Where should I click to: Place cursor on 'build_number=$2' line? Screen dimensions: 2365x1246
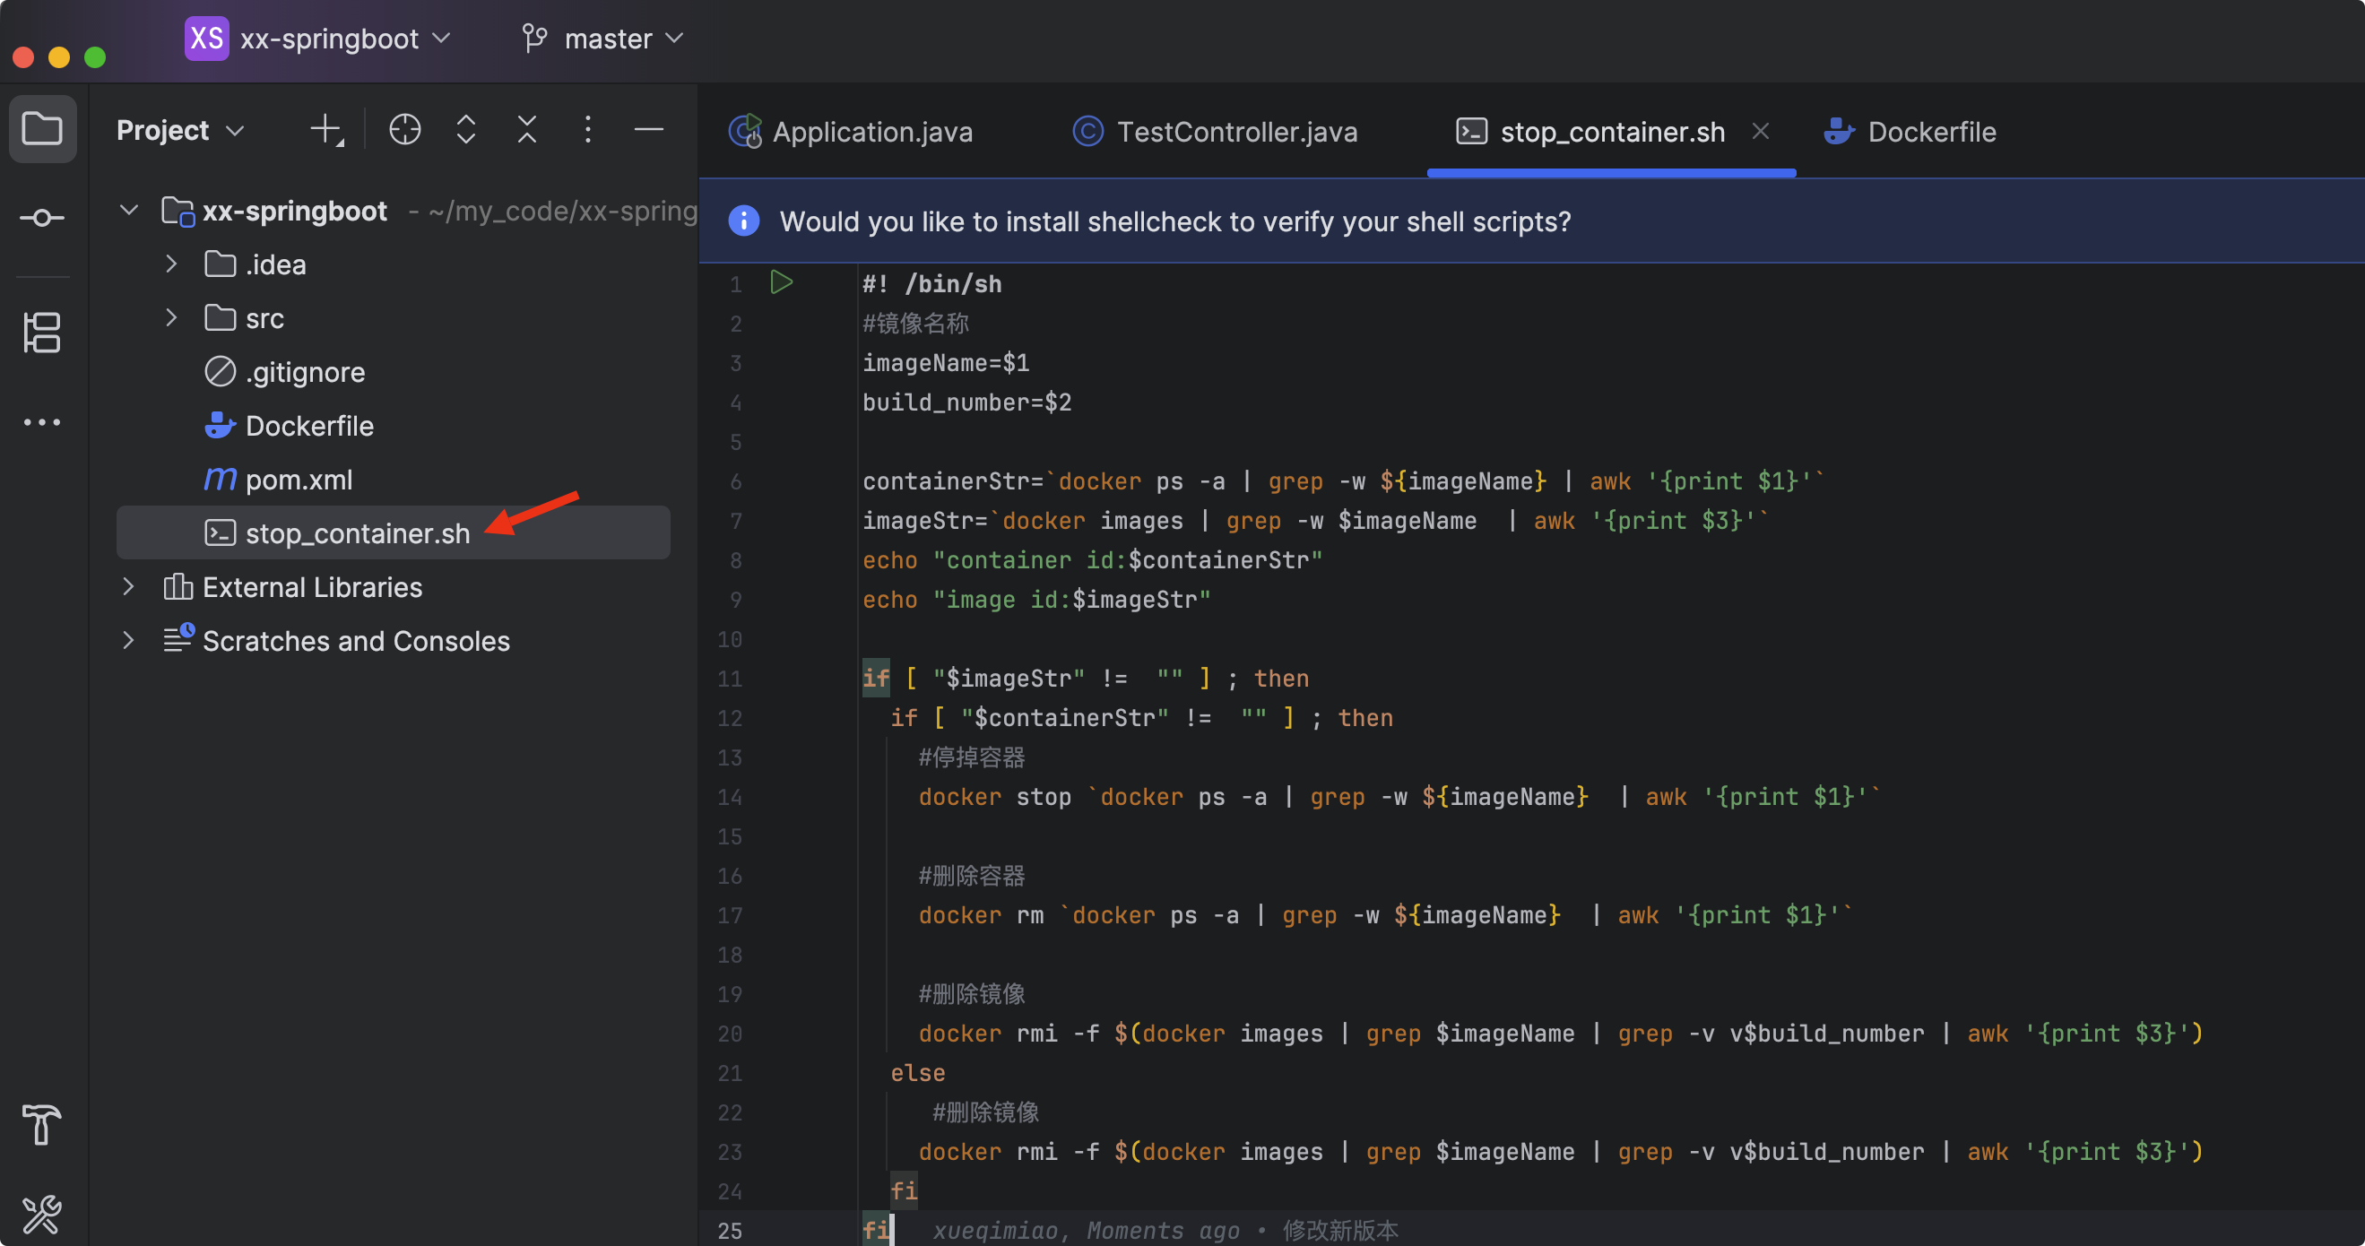click(x=966, y=402)
